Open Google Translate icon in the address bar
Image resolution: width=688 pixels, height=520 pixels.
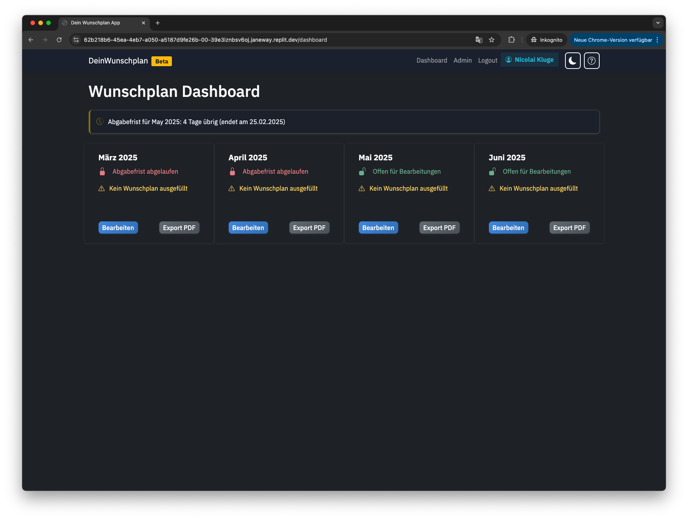point(479,40)
